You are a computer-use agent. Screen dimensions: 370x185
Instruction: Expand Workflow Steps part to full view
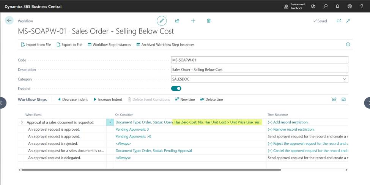pos(343,100)
